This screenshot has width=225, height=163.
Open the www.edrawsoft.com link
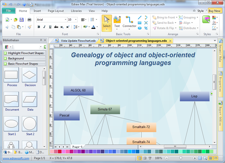click(x=16, y=159)
